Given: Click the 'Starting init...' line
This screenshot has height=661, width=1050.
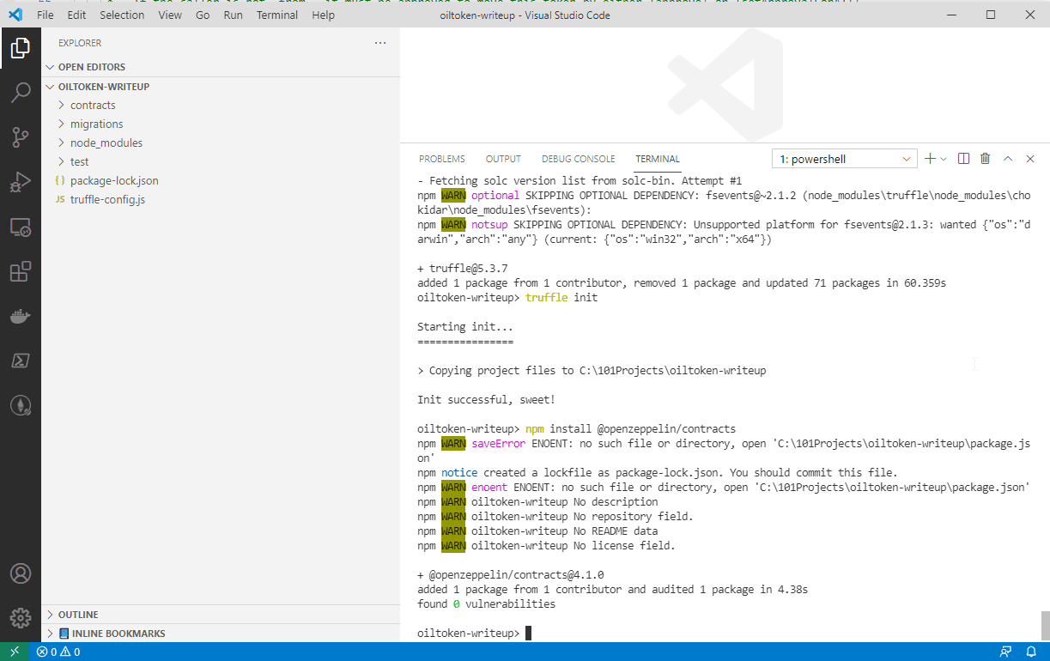Looking at the screenshot, I should pos(465,327).
